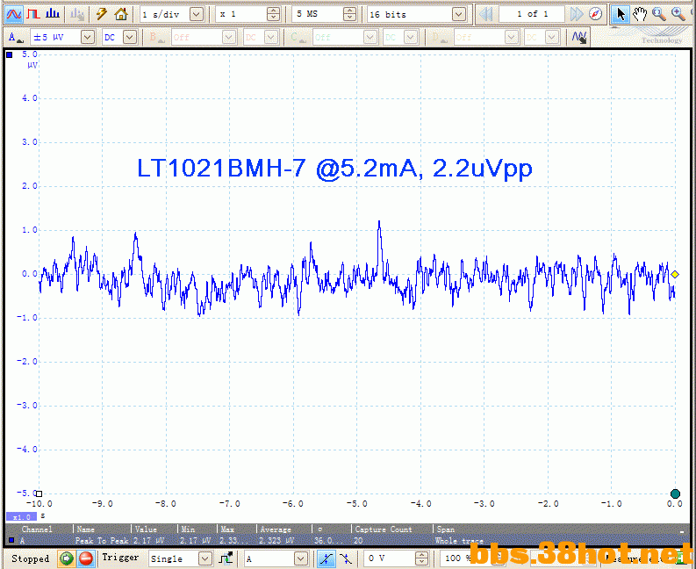Click the red stop capture button
Screen dimensions: 696x569
[x=86, y=558]
